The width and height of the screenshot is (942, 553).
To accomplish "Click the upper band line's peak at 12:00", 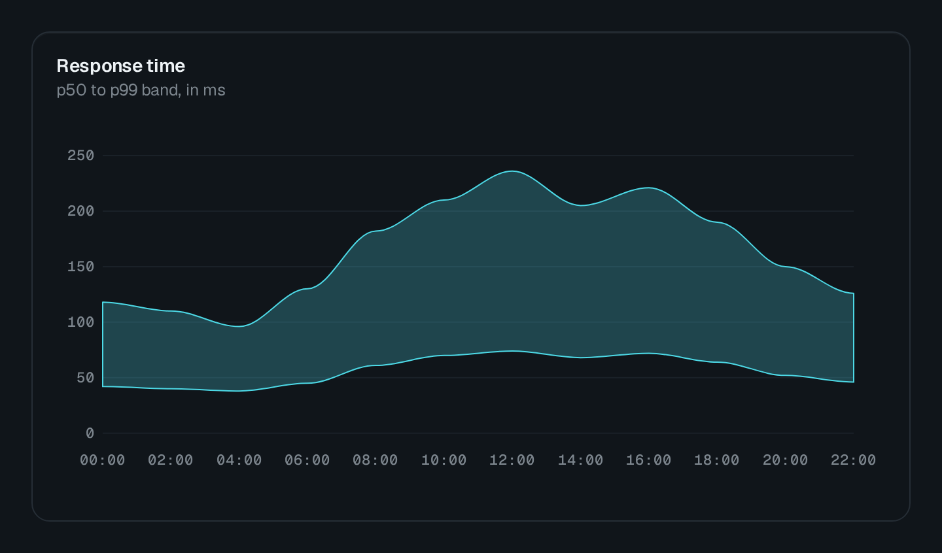I will click(x=512, y=171).
